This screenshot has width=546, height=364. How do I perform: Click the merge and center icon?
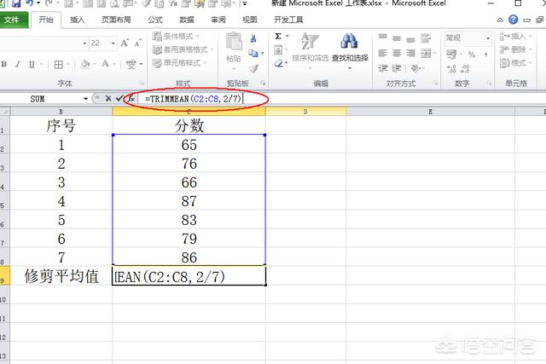[426, 53]
